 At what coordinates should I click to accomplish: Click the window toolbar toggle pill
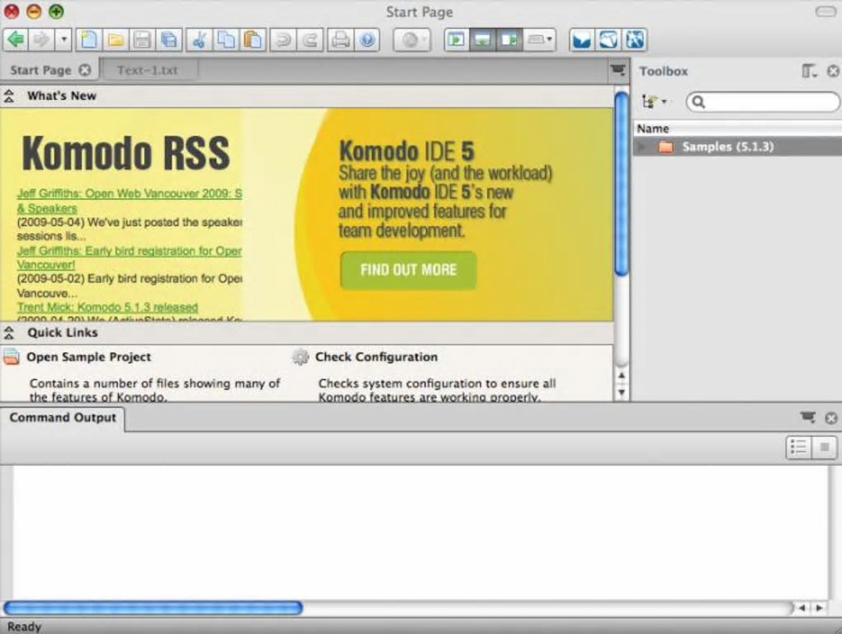tap(825, 12)
